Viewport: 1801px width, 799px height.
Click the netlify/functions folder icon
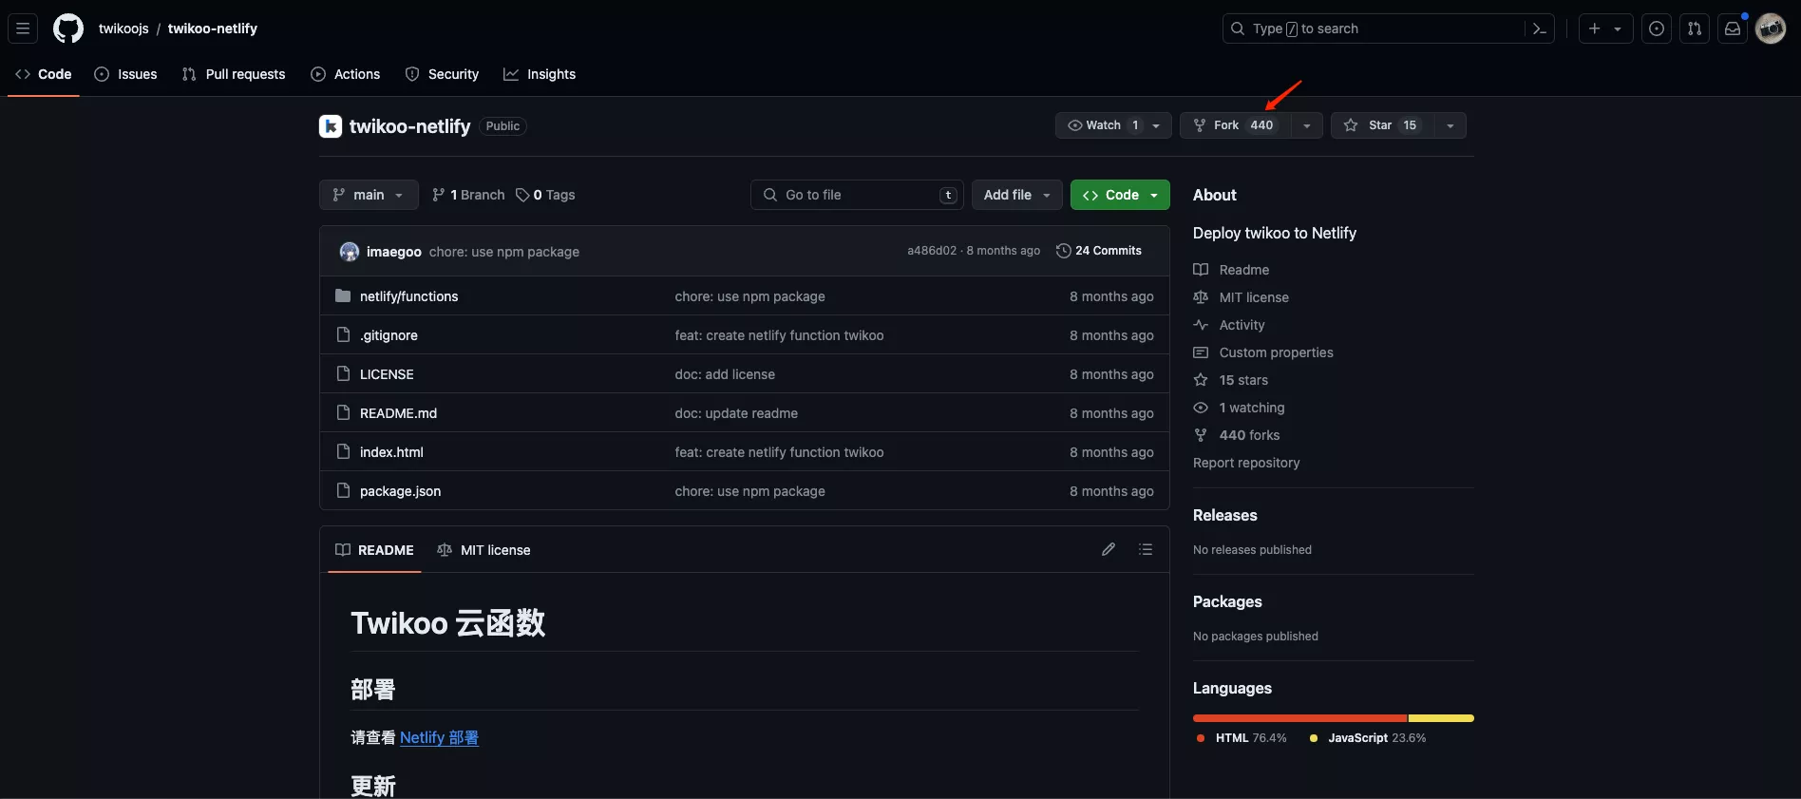pos(343,296)
